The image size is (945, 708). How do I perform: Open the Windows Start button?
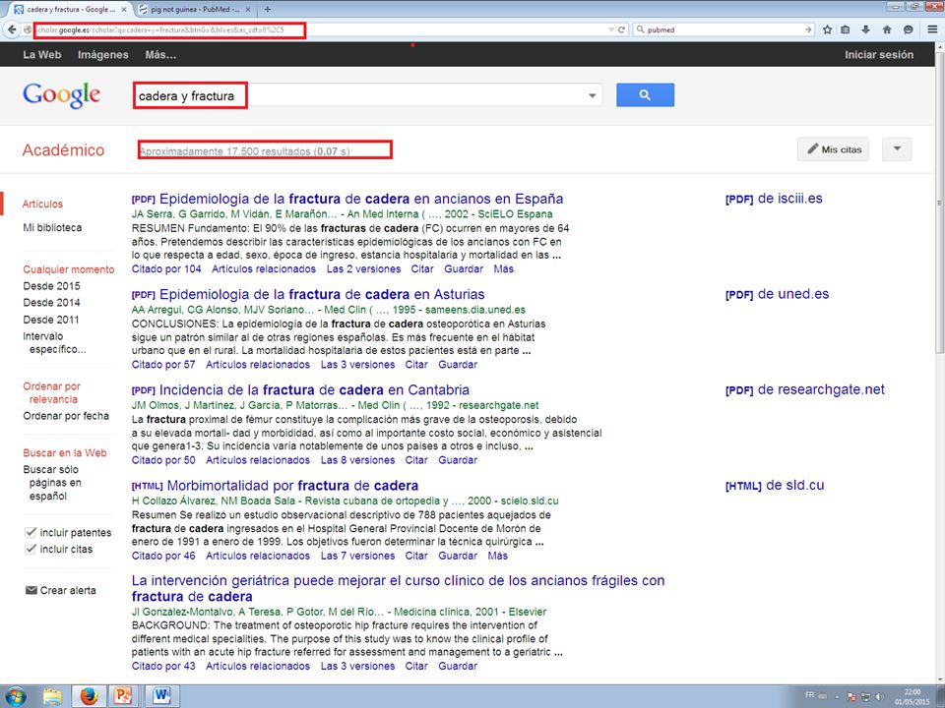pyautogui.click(x=15, y=696)
